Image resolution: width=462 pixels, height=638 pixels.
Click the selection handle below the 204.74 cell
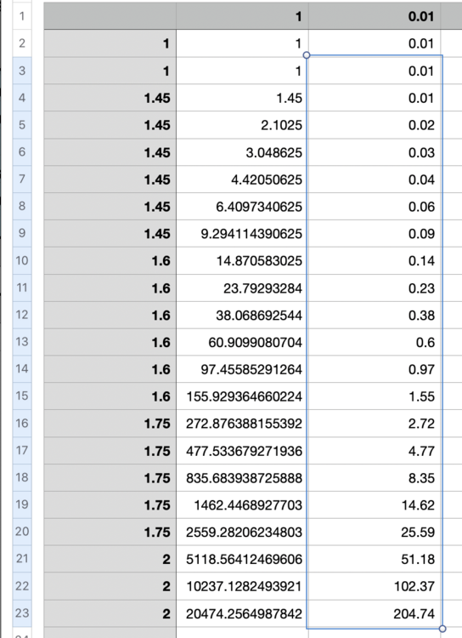pyautogui.click(x=442, y=629)
